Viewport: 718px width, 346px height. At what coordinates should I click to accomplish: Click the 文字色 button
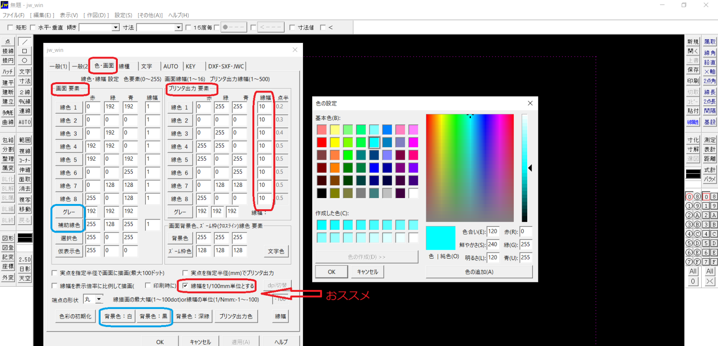pyautogui.click(x=275, y=251)
